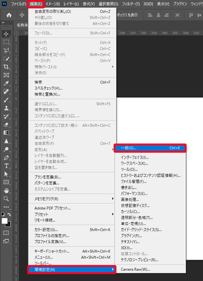Select the Frame tool
The image size is (203, 281).
coord(6,75)
